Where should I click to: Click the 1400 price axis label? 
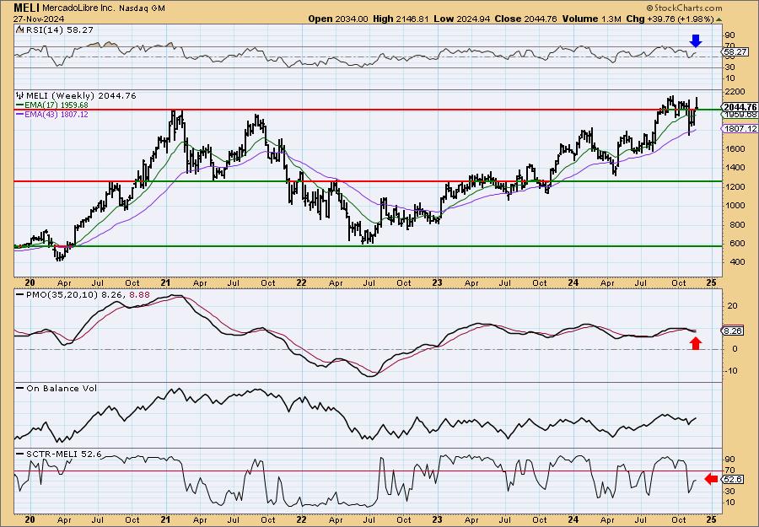tap(735, 168)
